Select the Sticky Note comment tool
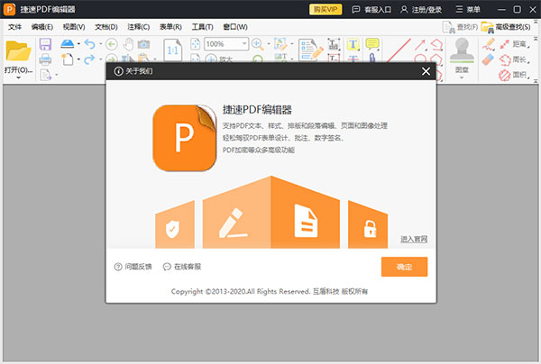The image size is (541, 364). pos(372,44)
